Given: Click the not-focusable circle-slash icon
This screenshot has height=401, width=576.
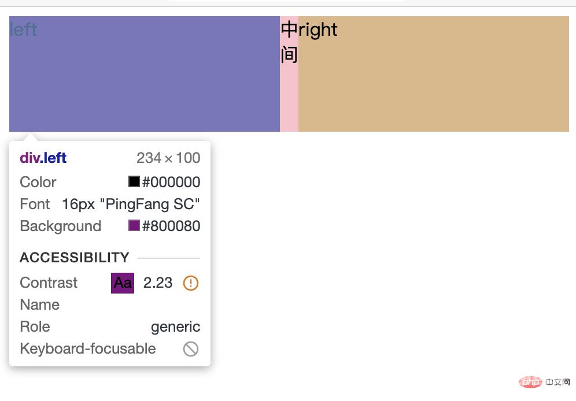Looking at the screenshot, I should coord(191,349).
